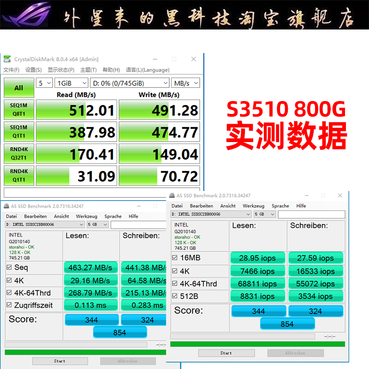Click total score 854 in IOPS window

tap(287, 324)
